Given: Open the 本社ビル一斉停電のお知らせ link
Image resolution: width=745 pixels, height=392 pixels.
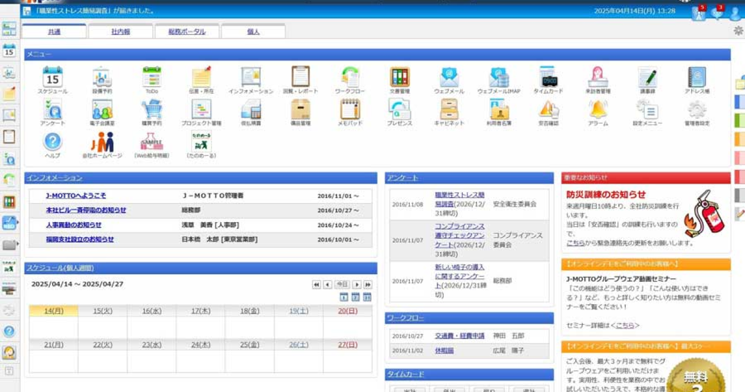Looking at the screenshot, I should (x=86, y=210).
